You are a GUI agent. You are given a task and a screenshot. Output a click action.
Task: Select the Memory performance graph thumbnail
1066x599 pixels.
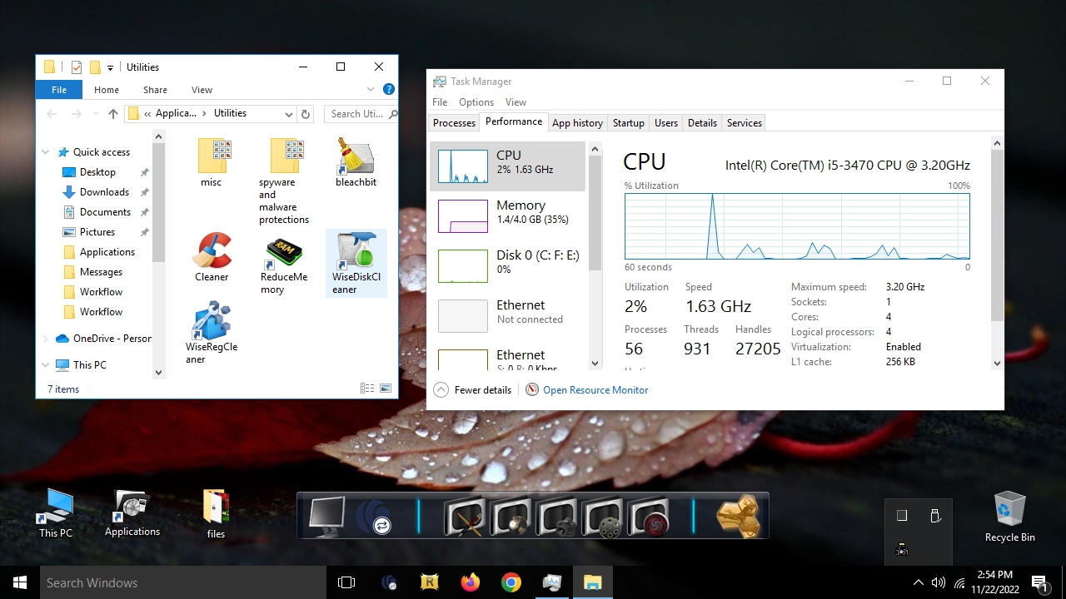[x=463, y=216]
